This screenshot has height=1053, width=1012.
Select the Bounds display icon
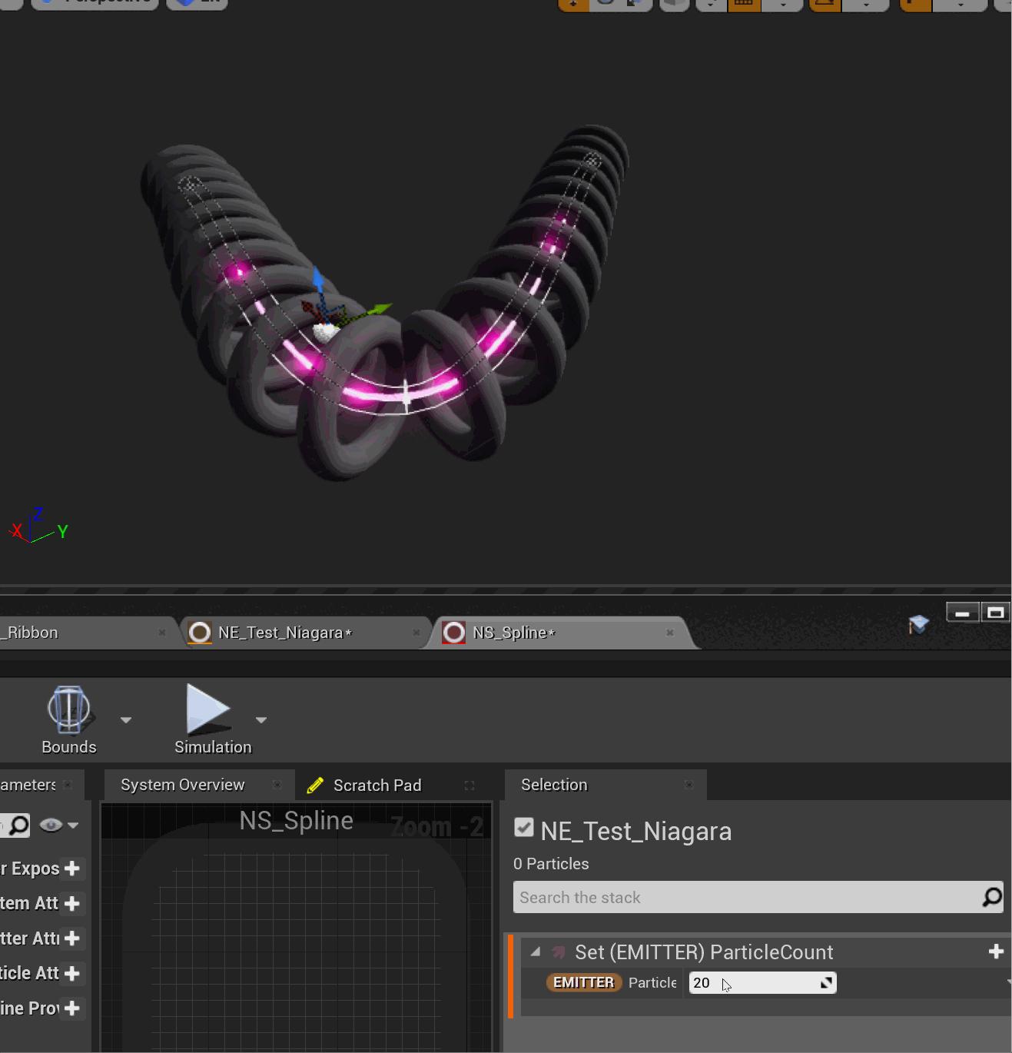(68, 711)
